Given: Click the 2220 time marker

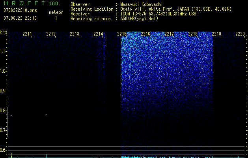Looking at the screenshot, I should click(x=240, y=34).
